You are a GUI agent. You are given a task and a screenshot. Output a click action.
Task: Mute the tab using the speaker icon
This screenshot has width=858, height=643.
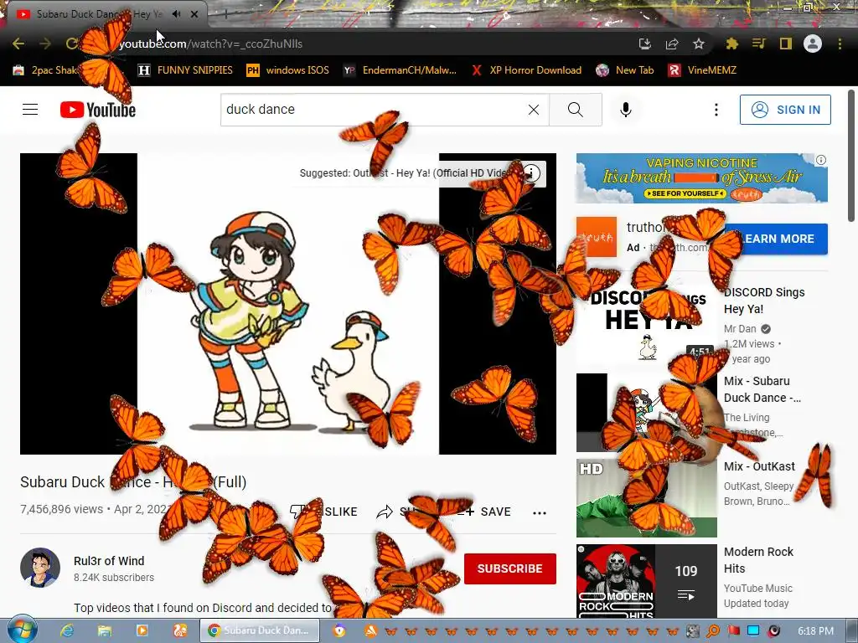(176, 14)
